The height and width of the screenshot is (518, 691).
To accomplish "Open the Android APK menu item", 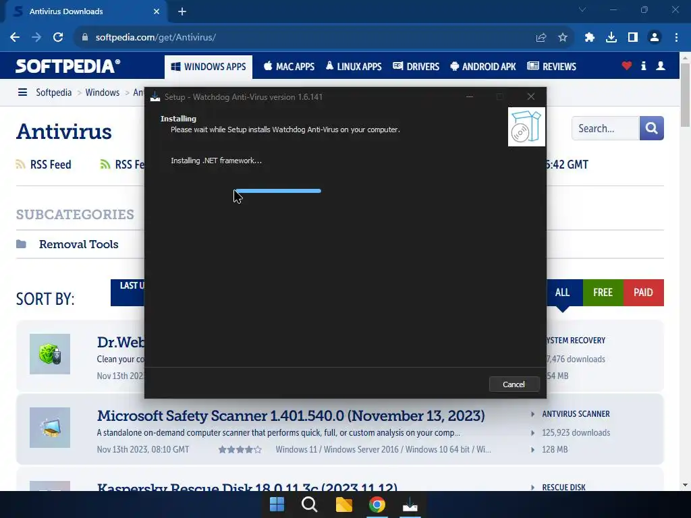I will pos(483,67).
